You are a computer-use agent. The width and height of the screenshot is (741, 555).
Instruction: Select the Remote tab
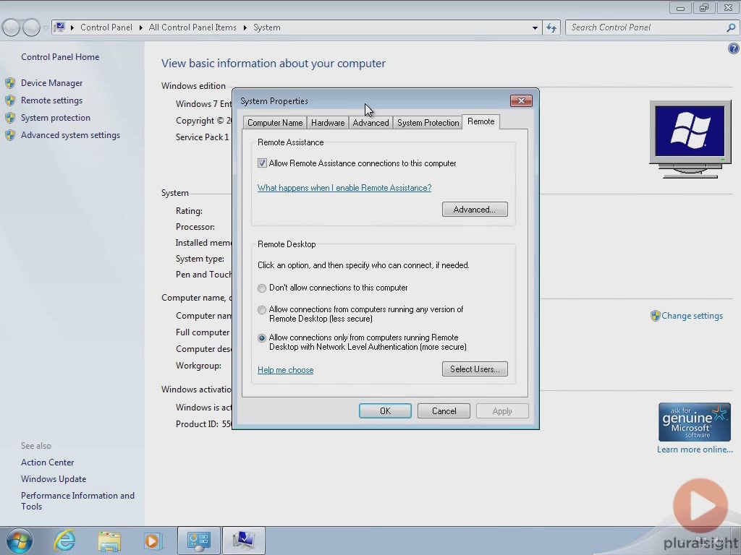tap(481, 121)
